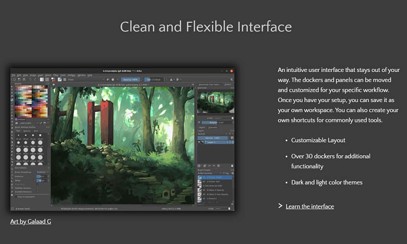Open the brush settings editor icon
Screen dimensions: 407x244
coord(59,79)
